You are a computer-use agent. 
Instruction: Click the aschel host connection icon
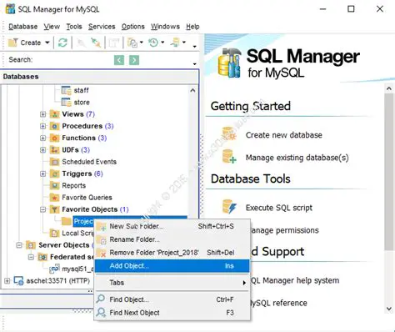18,281
